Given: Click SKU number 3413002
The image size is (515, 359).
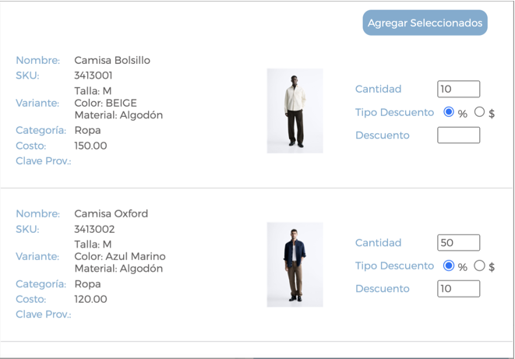Looking at the screenshot, I should coord(94,229).
